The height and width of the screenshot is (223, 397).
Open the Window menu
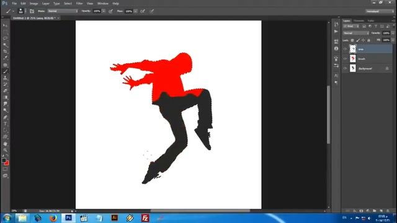click(103, 4)
